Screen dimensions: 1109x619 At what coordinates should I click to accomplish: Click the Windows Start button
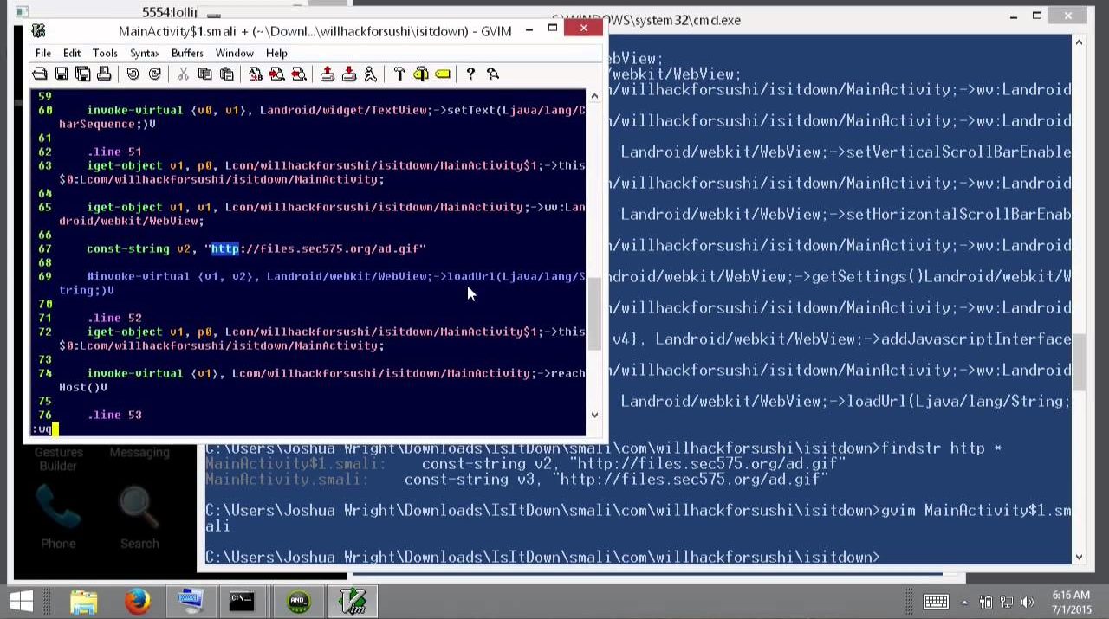21,601
